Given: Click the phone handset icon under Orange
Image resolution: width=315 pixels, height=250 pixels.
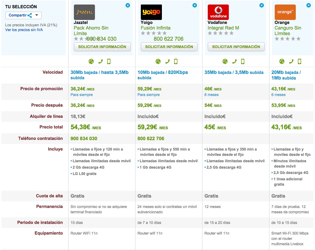Looking at the screenshot, I should pyautogui.click(x=291, y=61).
